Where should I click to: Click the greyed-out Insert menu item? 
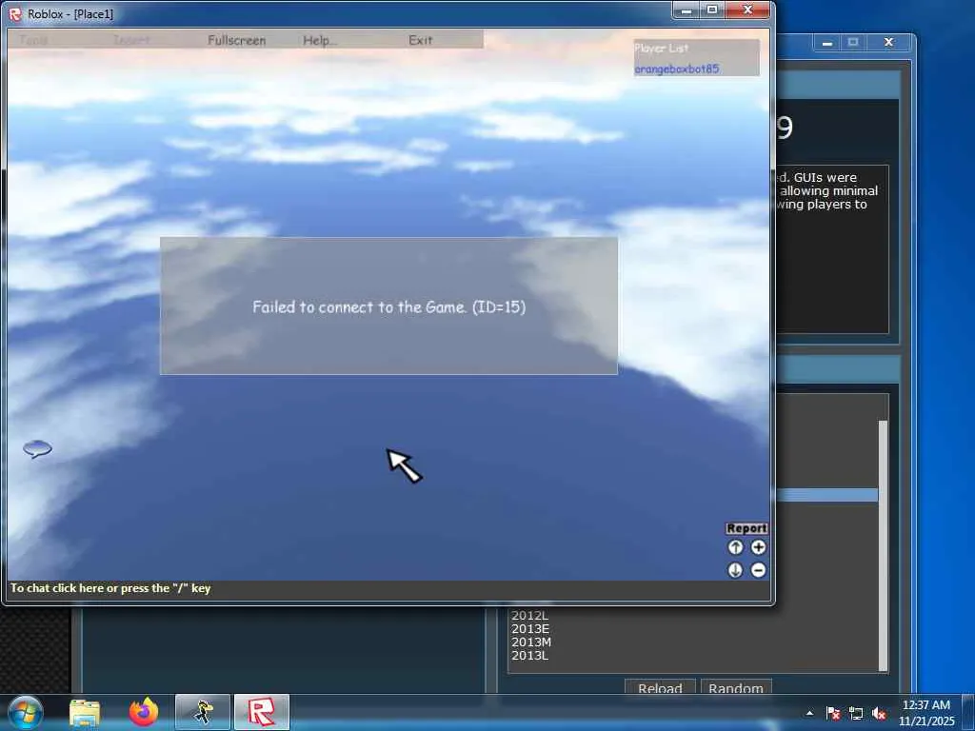coord(131,40)
